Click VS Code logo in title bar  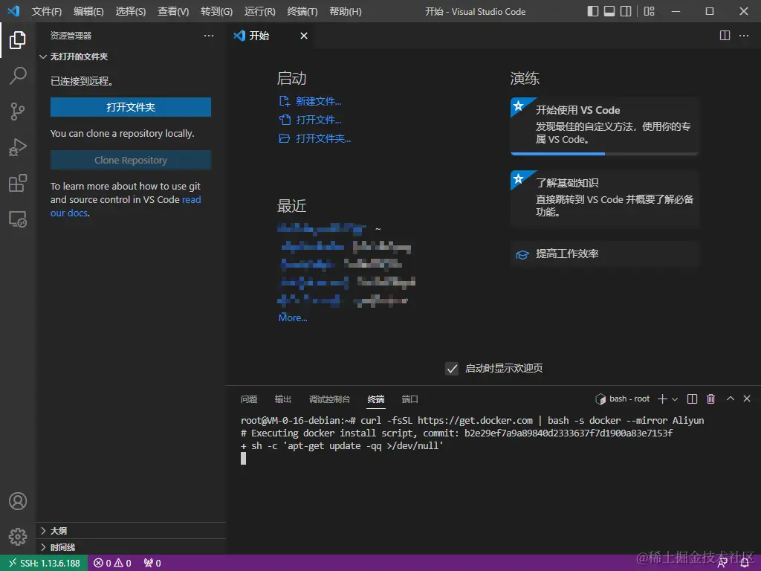click(x=13, y=10)
